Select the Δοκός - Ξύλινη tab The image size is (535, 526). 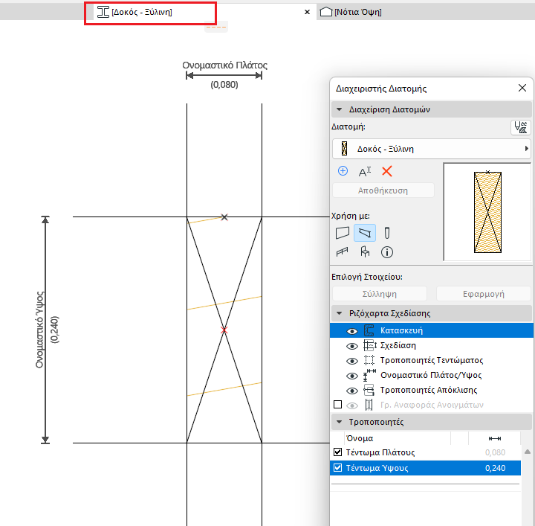pos(141,12)
